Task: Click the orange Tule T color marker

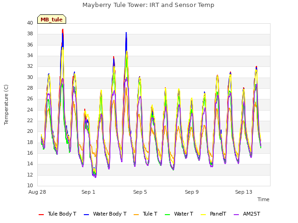Action: pyautogui.click(x=136, y=215)
